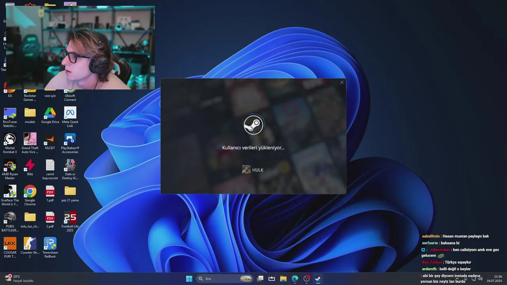Viewport: 507px width, 285px height.
Task: Launch Football Life 2025 shortcut
Action: [70, 222]
